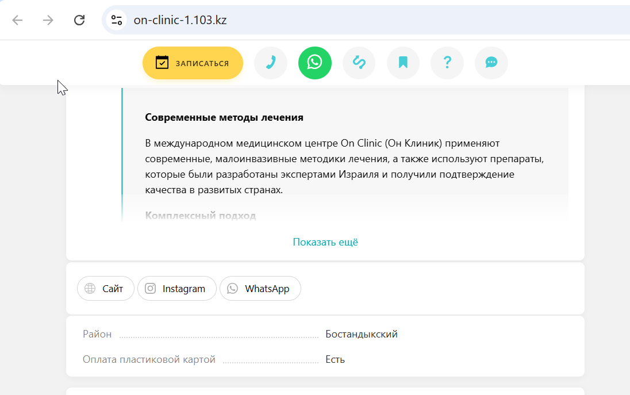Image resolution: width=630 pixels, height=395 pixels.
Task: Click the chain link share icon
Action: [x=359, y=63]
